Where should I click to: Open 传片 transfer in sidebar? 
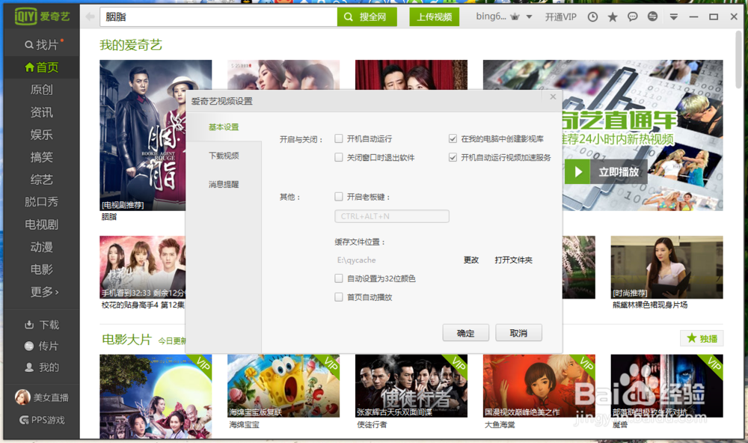point(41,346)
